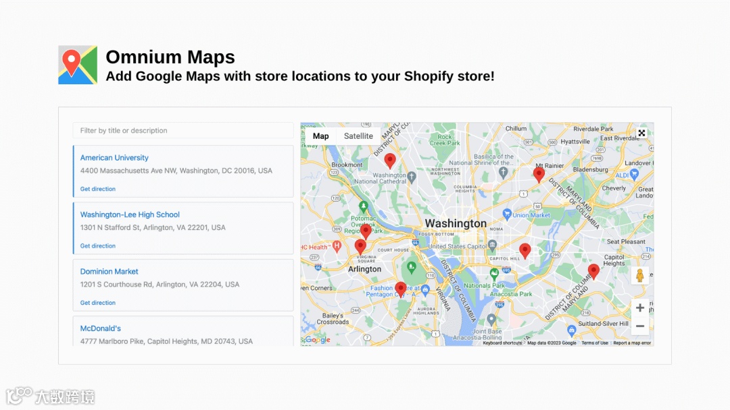The height and width of the screenshot is (410, 730).
Task: Switch to the Map view tab
Action: point(321,136)
